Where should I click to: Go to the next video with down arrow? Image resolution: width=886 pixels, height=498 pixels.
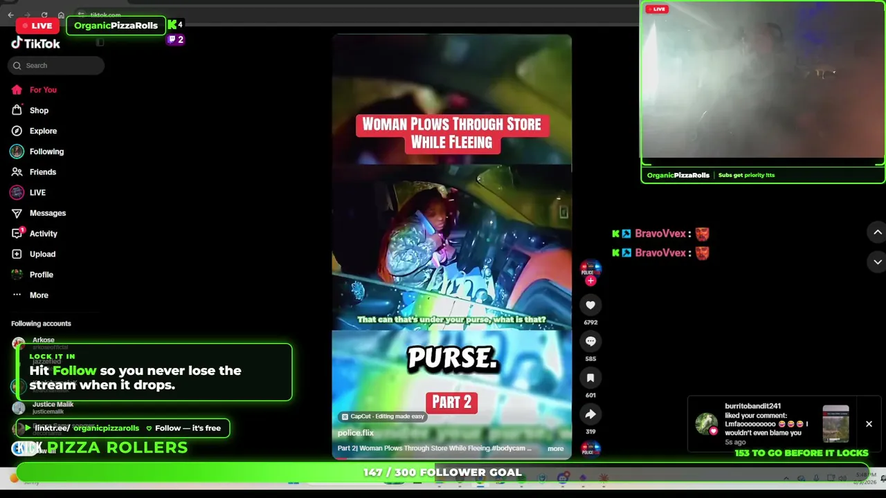tap(877, 262)
